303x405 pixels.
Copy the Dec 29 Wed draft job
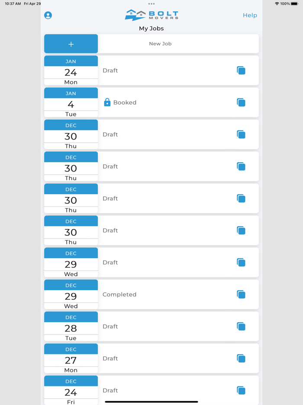point(241,263)
